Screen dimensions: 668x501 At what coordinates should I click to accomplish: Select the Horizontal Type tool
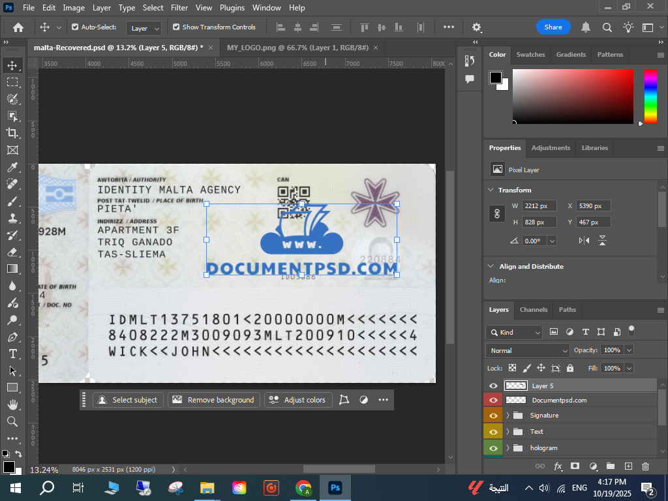click(x=12, y=354)
